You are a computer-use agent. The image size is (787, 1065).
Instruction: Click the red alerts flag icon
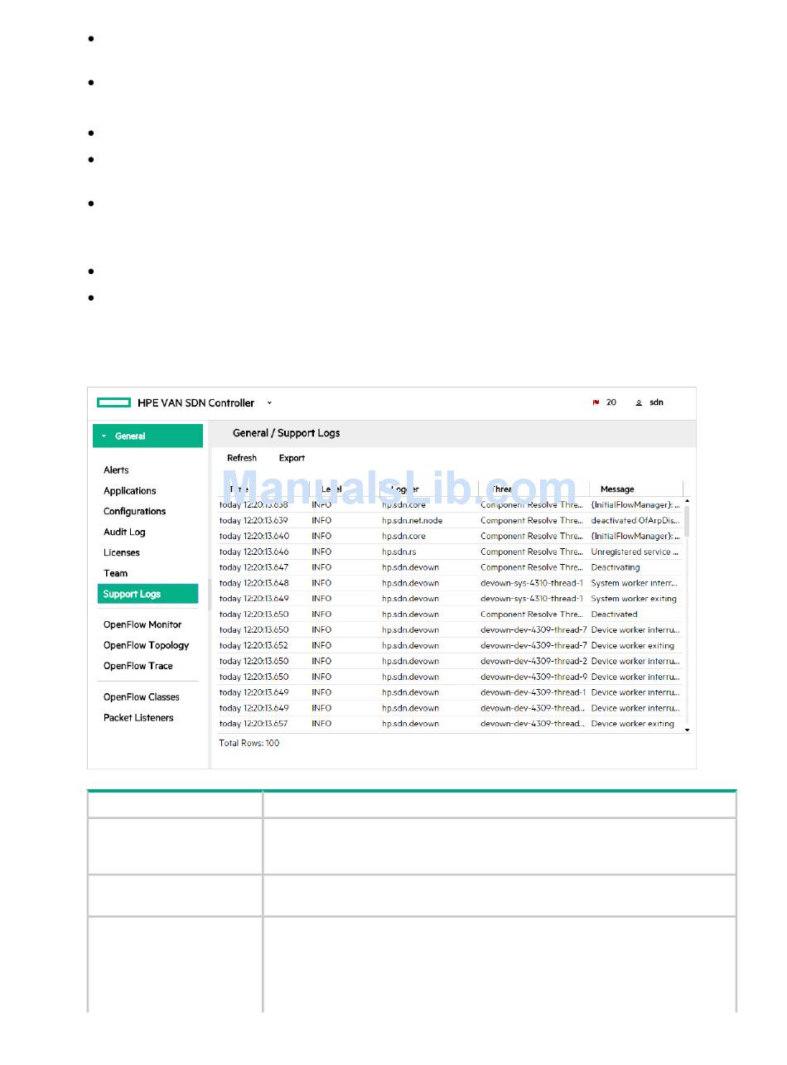click(596, 402)
